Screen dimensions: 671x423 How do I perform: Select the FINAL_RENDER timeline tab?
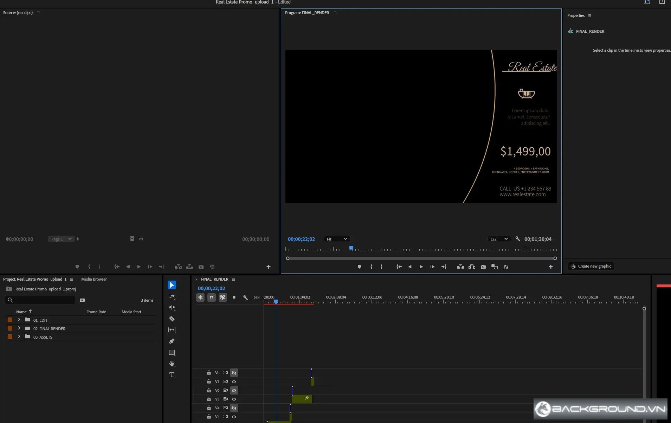pos(215,279)
